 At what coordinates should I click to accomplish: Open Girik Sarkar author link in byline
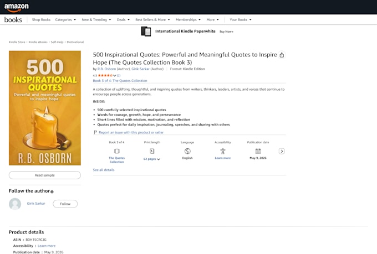coord(140,69)
